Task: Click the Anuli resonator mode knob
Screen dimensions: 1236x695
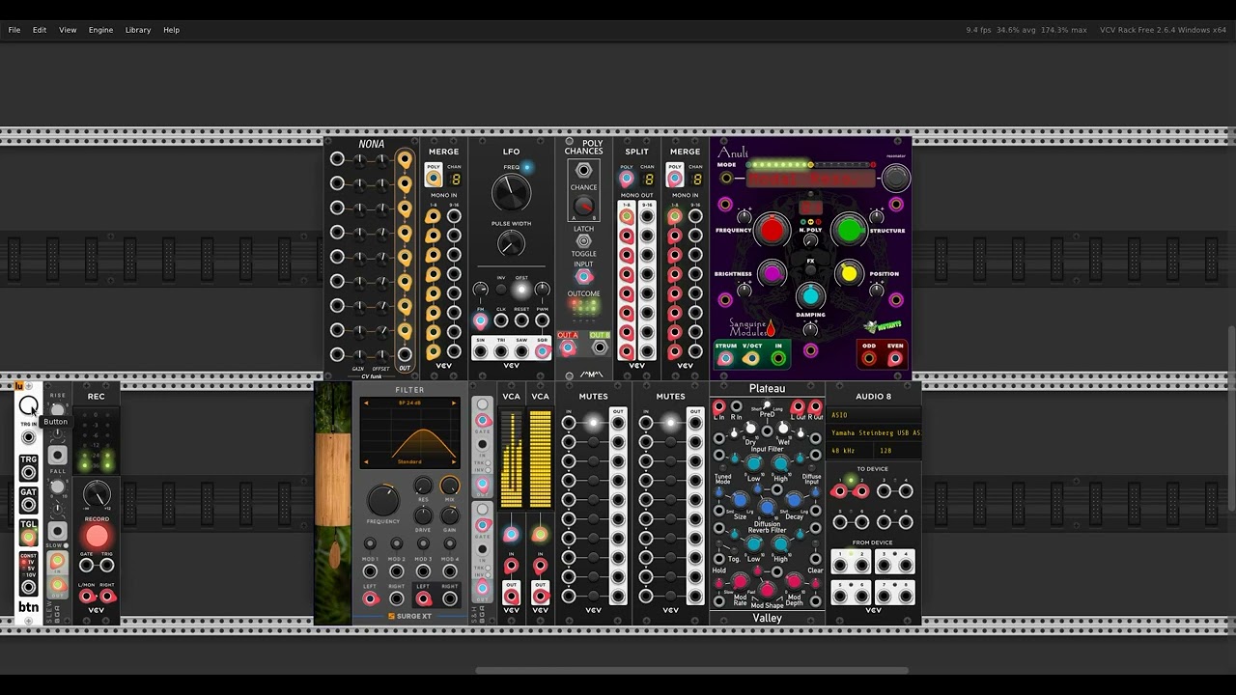Action: tap(896, 178)
